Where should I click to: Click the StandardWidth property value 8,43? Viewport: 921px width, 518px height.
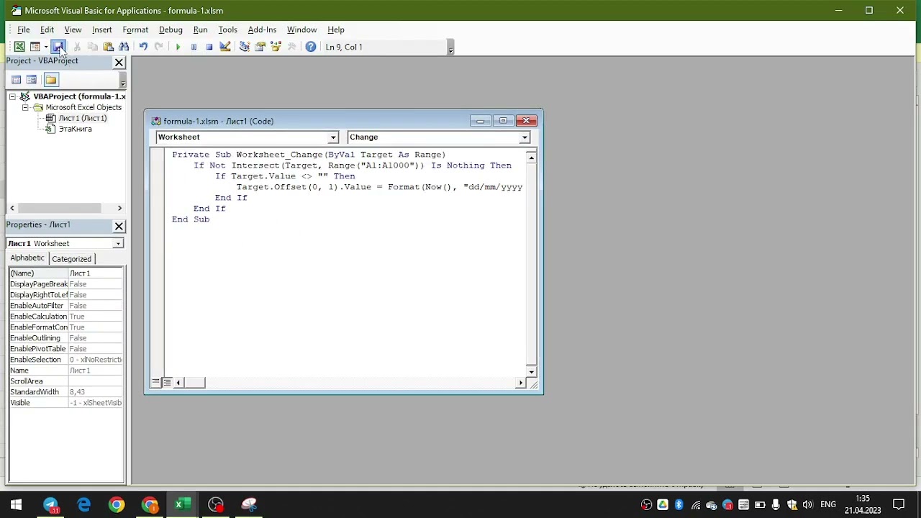coord(96,392)
